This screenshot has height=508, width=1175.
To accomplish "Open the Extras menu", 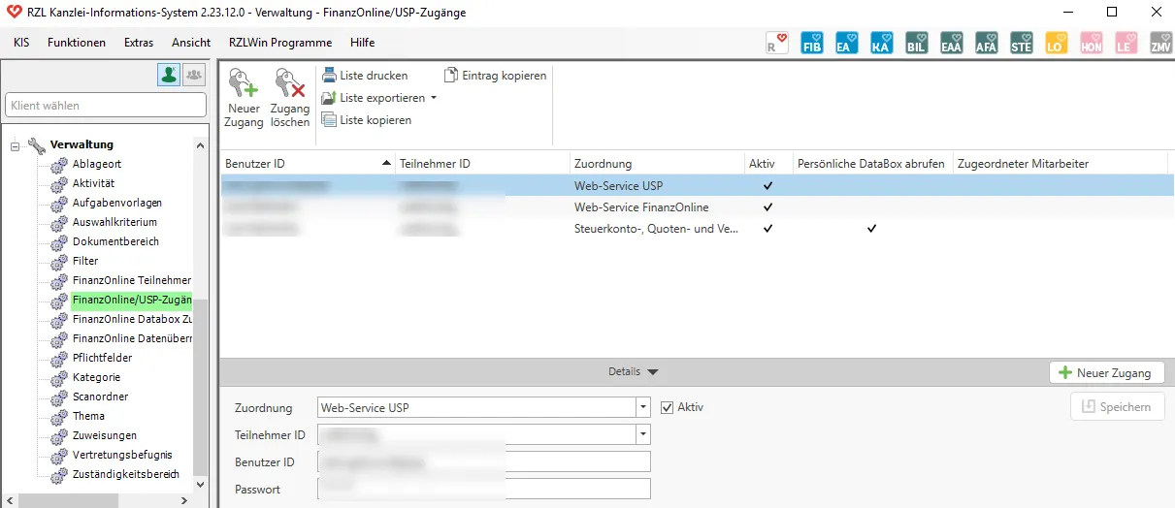I will click(x=139, y=43).
